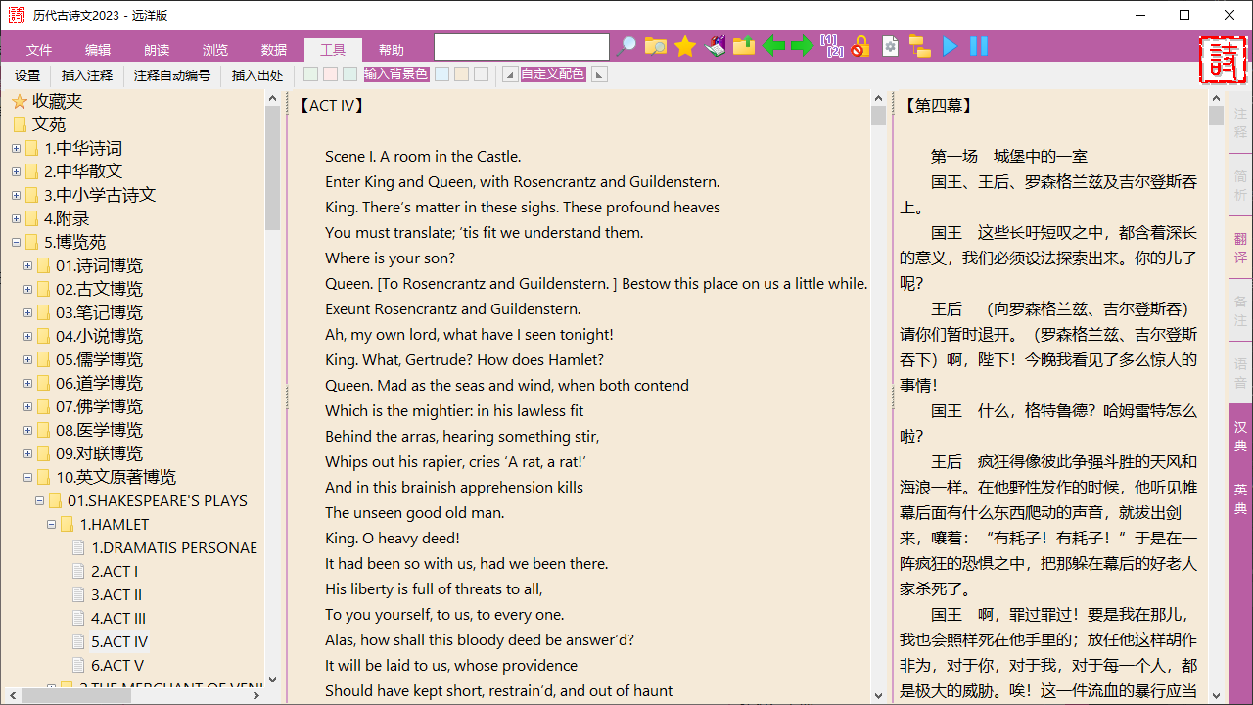Click the 插入注释 button
The height and width of the screenshot is (705, 1253).
coord(87,75)
